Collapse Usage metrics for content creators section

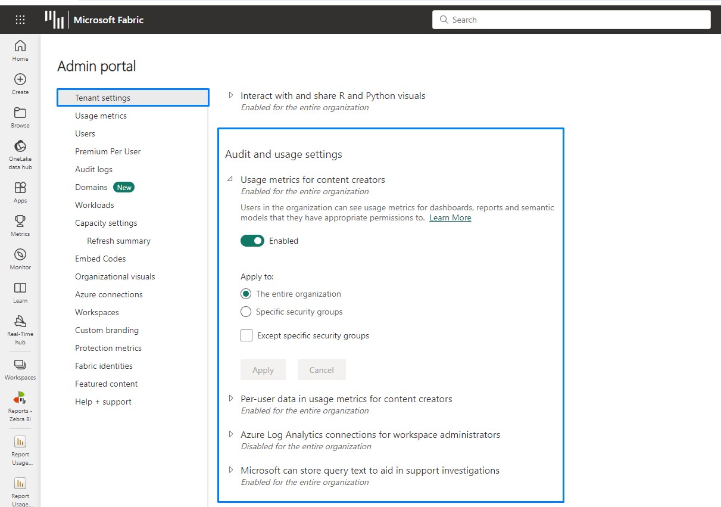coord(230,179)
